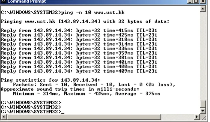This screenshot has height=122, width=210.
Task: Click the Average = 375ms value
Action: click(138, 94)
